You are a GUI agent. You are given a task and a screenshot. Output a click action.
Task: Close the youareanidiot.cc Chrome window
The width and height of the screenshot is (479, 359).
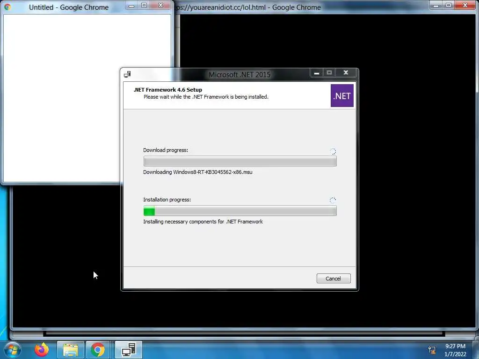(x=465, y=6)
